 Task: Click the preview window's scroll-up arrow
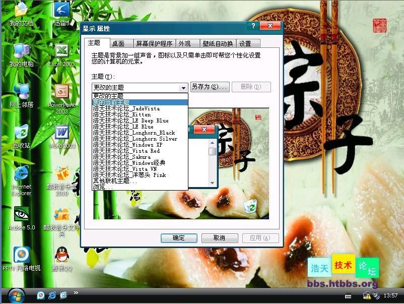(x=212, y=143)
